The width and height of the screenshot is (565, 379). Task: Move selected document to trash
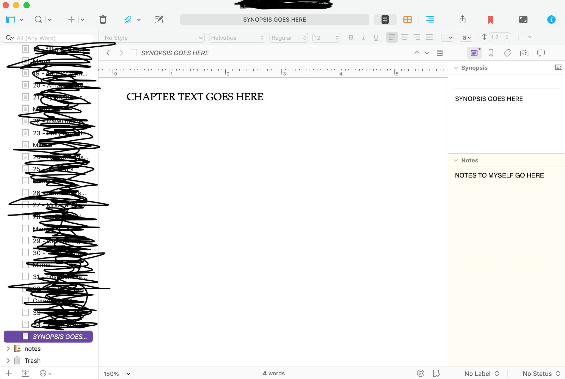click(103, 20)
